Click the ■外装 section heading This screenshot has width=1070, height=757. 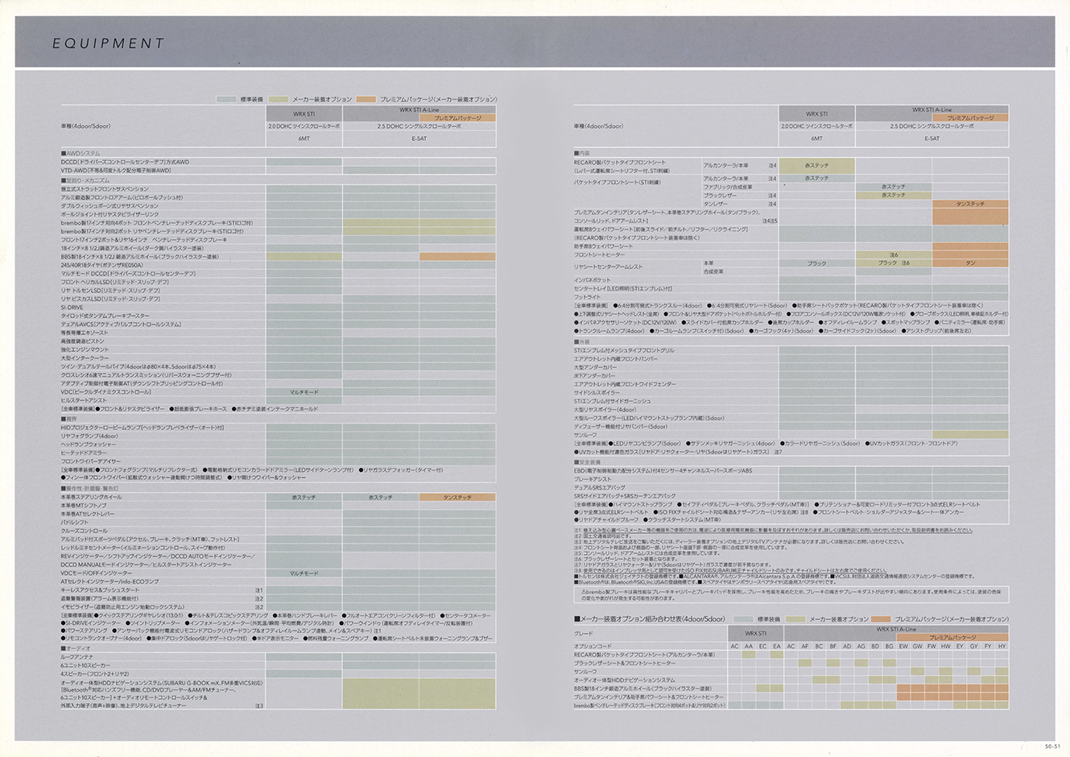pyautogui.click(x=582, y=341)
